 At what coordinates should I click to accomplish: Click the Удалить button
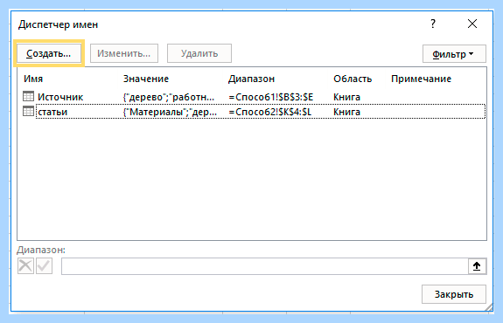point(199,53)
